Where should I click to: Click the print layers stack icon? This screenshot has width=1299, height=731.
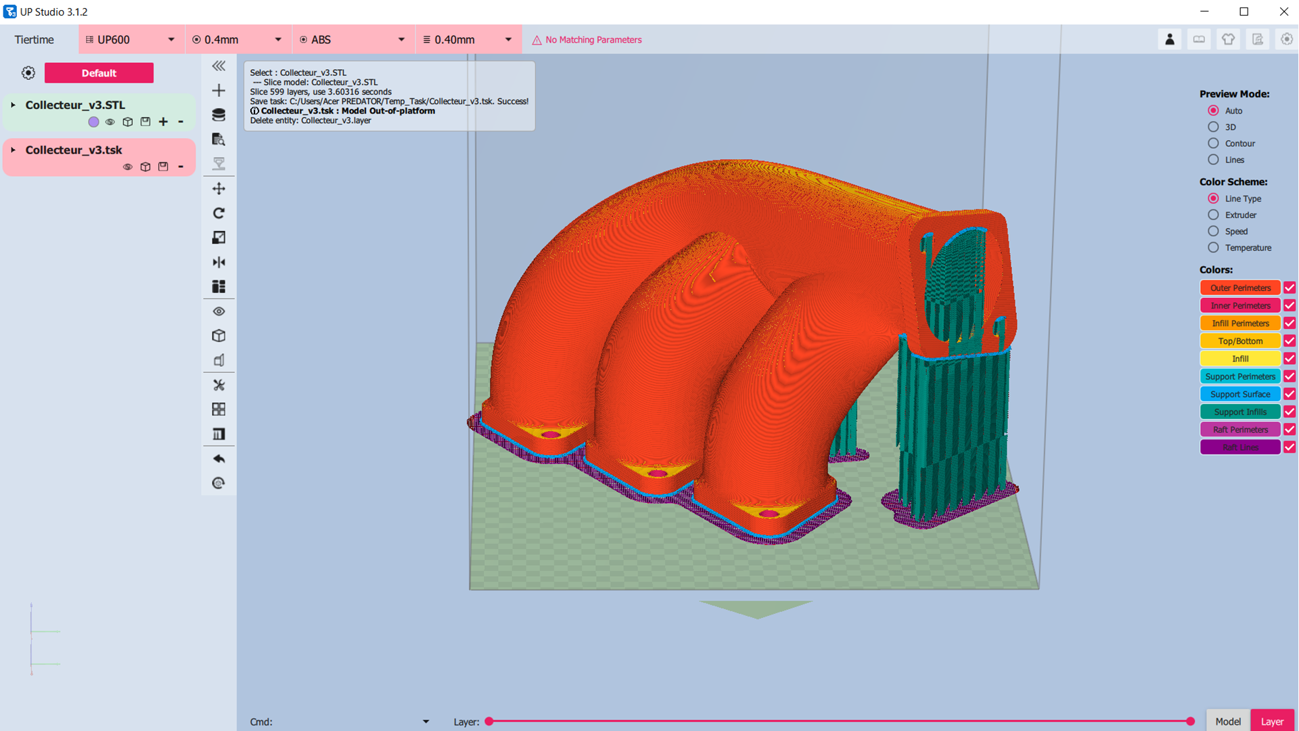[x=219, y=115]
